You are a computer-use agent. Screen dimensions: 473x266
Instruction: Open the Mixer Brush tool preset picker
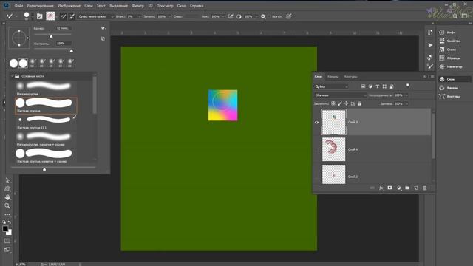click(x=11, y=16)
